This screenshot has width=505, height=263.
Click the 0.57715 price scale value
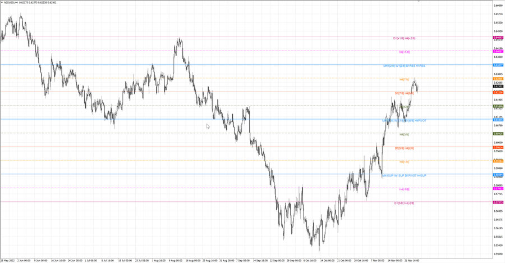pyautogui.click(x=498, y=194)
